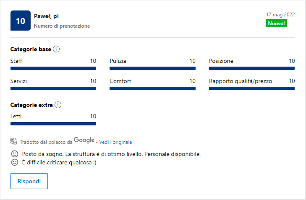Click the Pulizia rating bar
The width and height of the screenshot is (306, 200).
152,68
